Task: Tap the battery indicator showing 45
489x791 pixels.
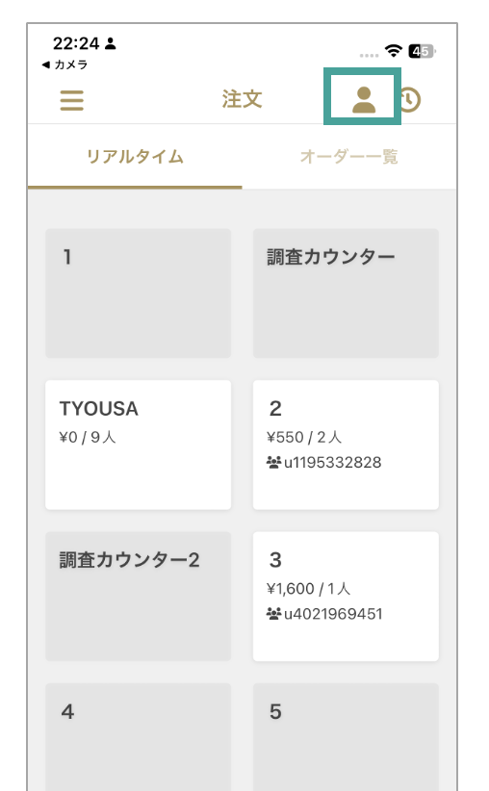Action: (x=422, y=51)
